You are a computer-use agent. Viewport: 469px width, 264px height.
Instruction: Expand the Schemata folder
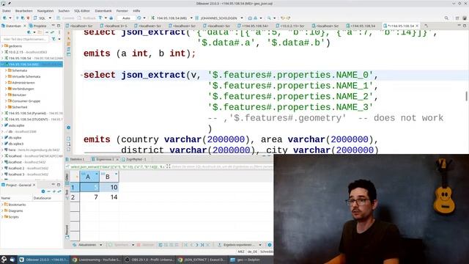(6, 70)
